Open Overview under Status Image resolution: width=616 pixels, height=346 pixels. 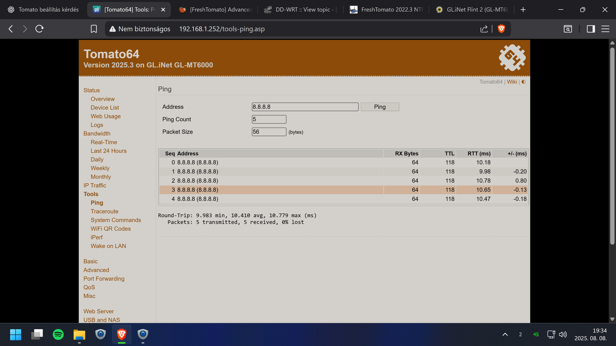click(102, 99)
